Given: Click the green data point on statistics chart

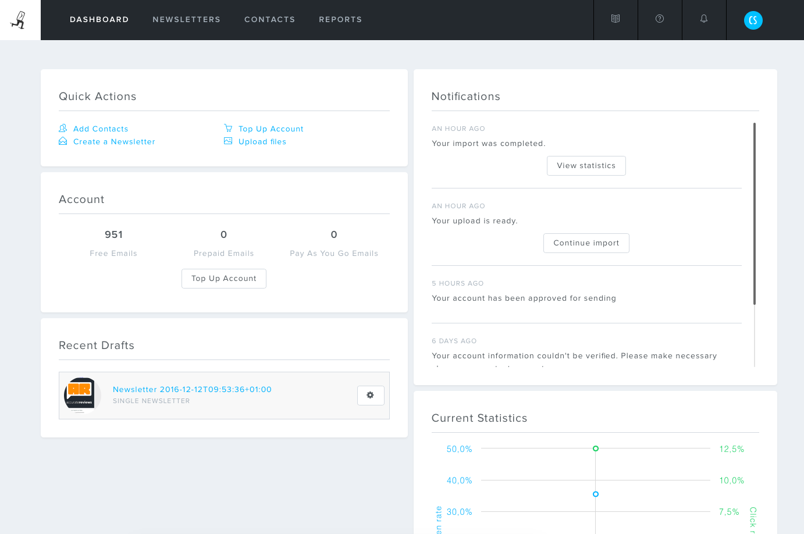Looking at the screenshot, I should coord(596,448).
